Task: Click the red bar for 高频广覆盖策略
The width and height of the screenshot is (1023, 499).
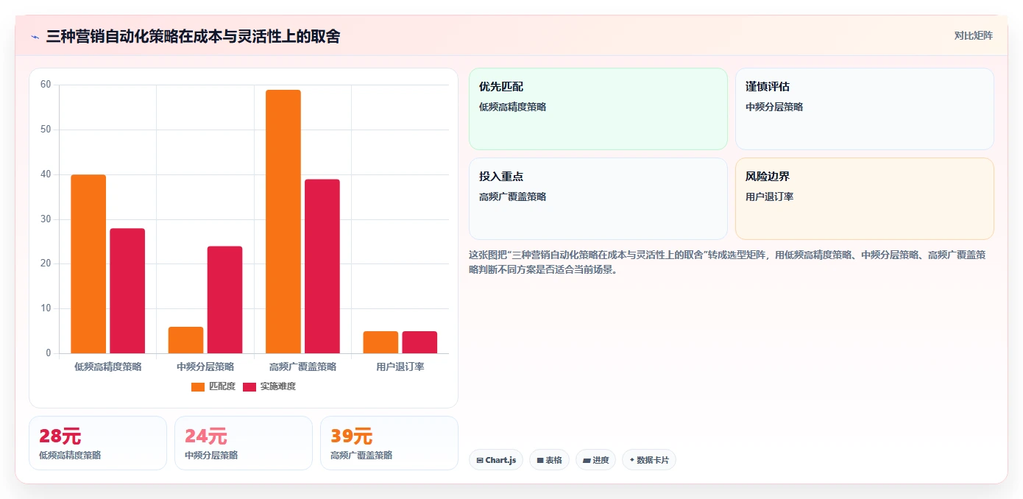Action: (322, 266)
